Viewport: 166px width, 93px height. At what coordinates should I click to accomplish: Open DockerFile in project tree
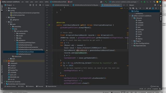14,70
